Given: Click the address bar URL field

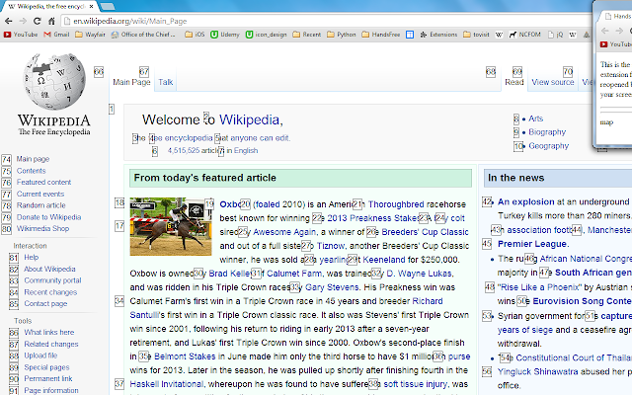Looking at the screenshot, I should tap(327, 21).
